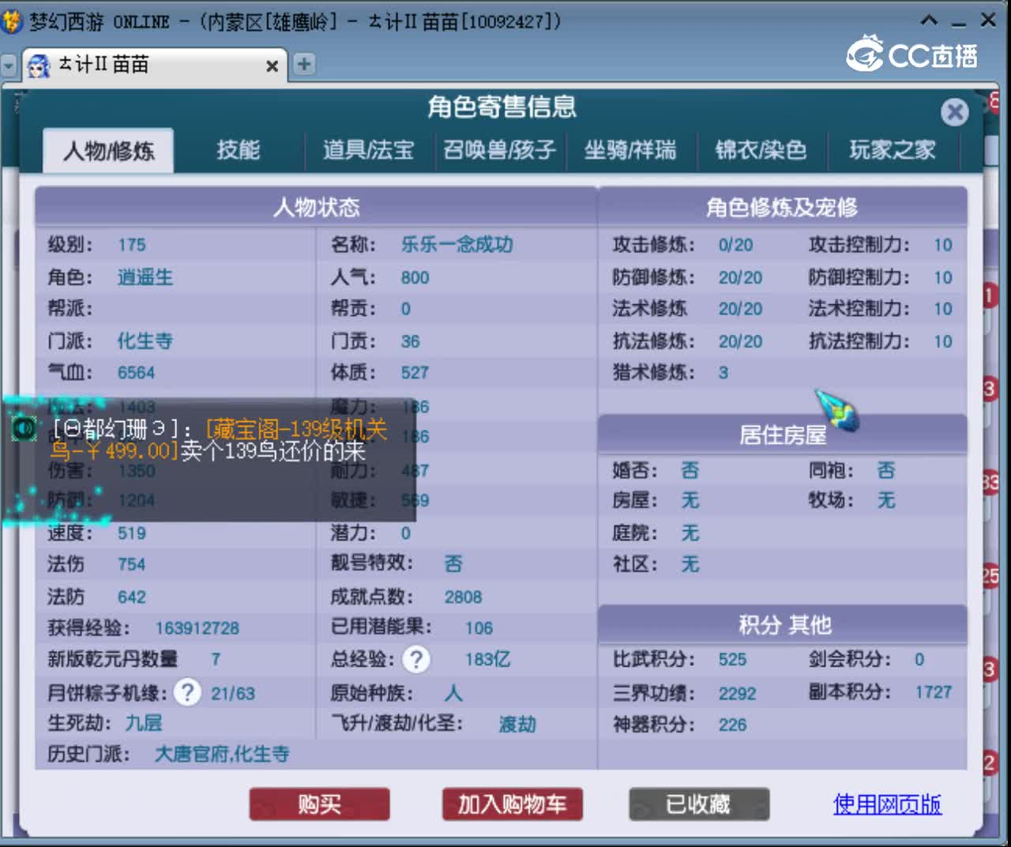Click the 生死劫 value 九层
Screen dimensions: 1011x847
[x=144, y=723]
